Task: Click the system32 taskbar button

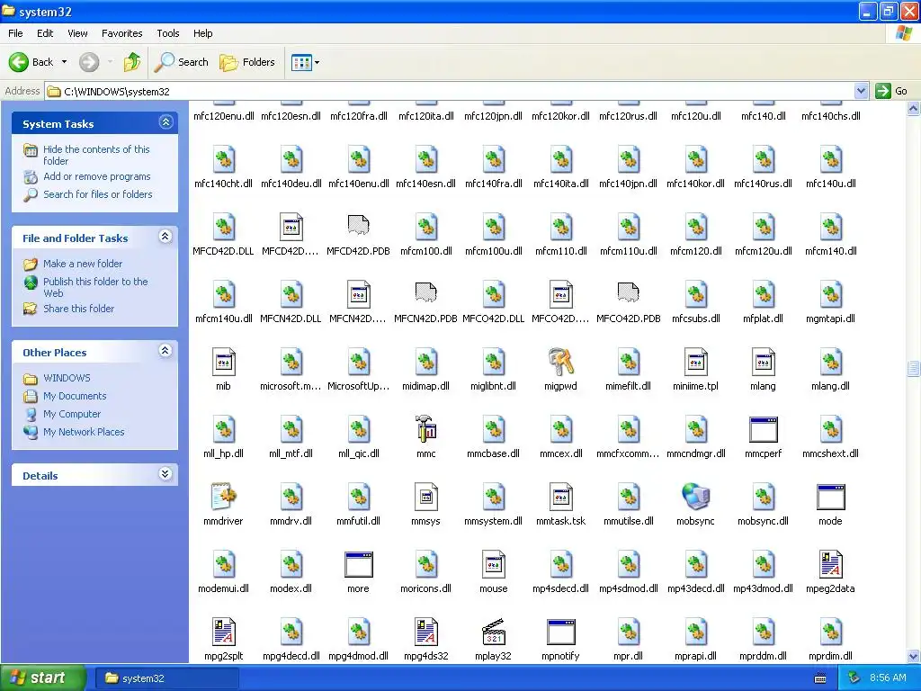Action: 165,678
